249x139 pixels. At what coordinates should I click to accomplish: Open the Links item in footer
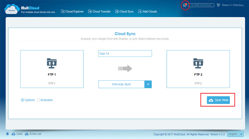pyautogui.click(x=19, y=134)
